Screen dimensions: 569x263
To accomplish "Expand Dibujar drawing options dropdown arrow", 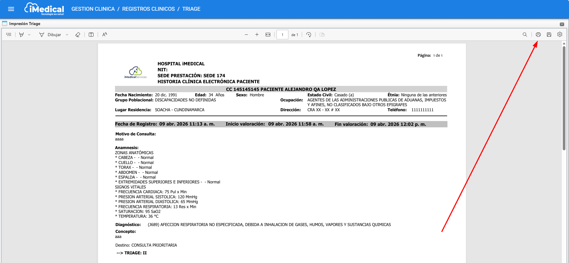I will pyautogui.click(x=67, y=35).
